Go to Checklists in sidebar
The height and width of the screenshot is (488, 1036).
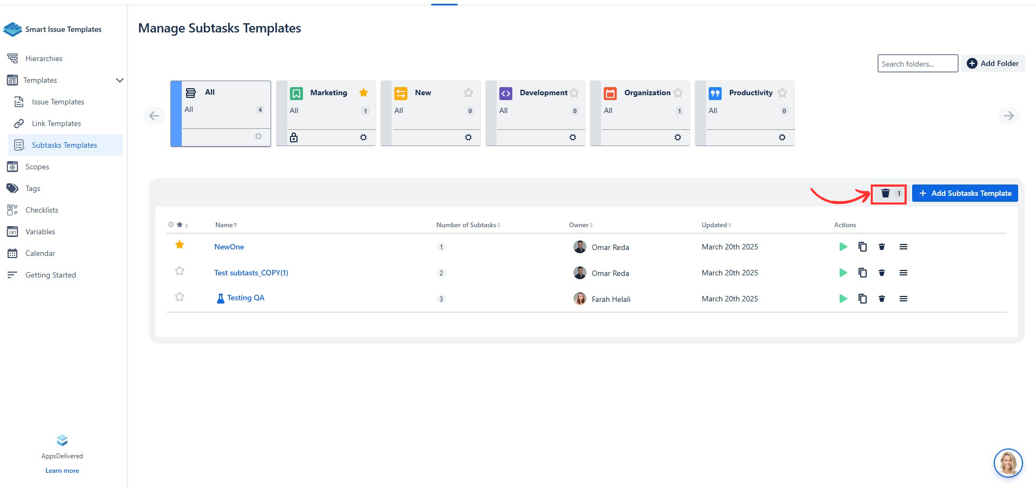[42, 210]
